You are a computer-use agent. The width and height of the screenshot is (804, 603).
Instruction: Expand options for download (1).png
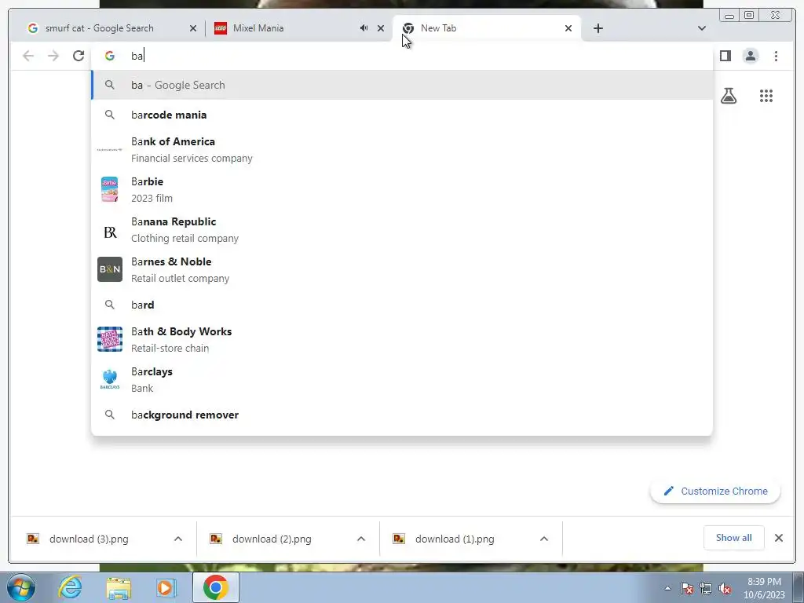pos(544,539)
